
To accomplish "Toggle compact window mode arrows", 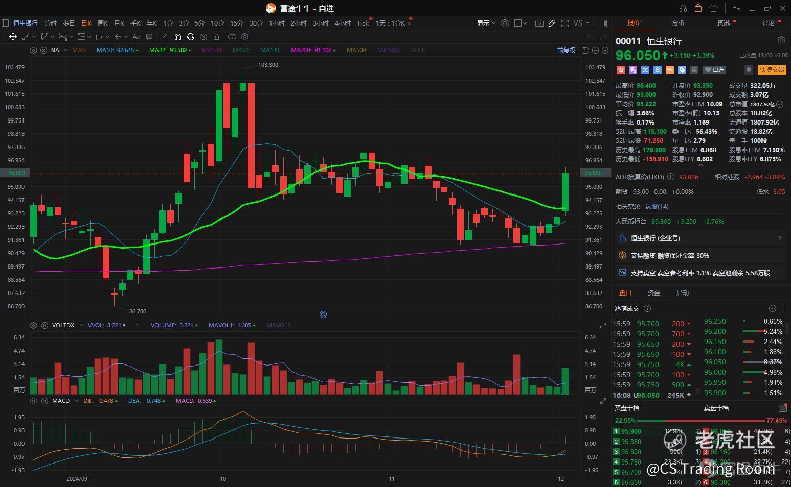I will 736,8.
